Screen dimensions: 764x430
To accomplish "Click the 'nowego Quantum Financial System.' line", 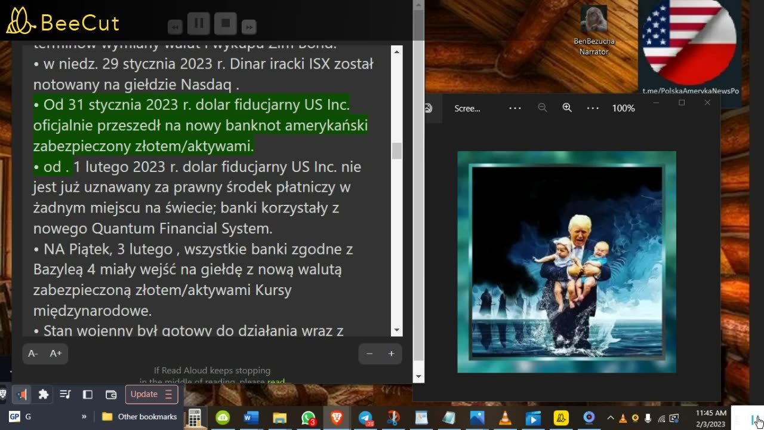I will point(153,228).
